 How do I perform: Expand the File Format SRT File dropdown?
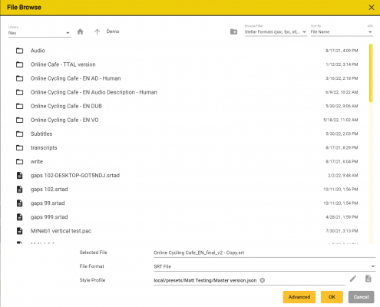tap(265, 266)
